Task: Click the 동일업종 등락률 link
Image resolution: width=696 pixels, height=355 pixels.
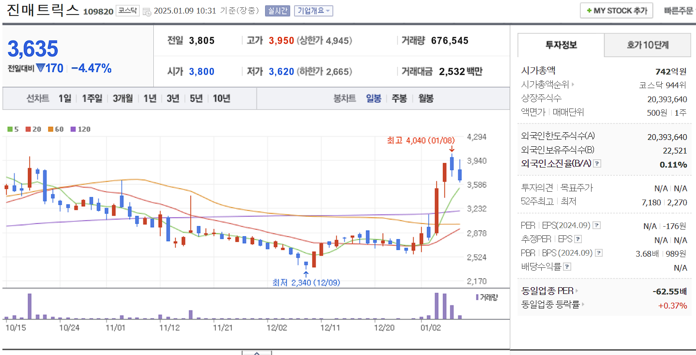Action: click(x=550, y=305)
